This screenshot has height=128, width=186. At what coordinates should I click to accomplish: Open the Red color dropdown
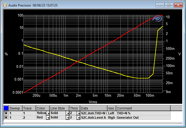48,118
